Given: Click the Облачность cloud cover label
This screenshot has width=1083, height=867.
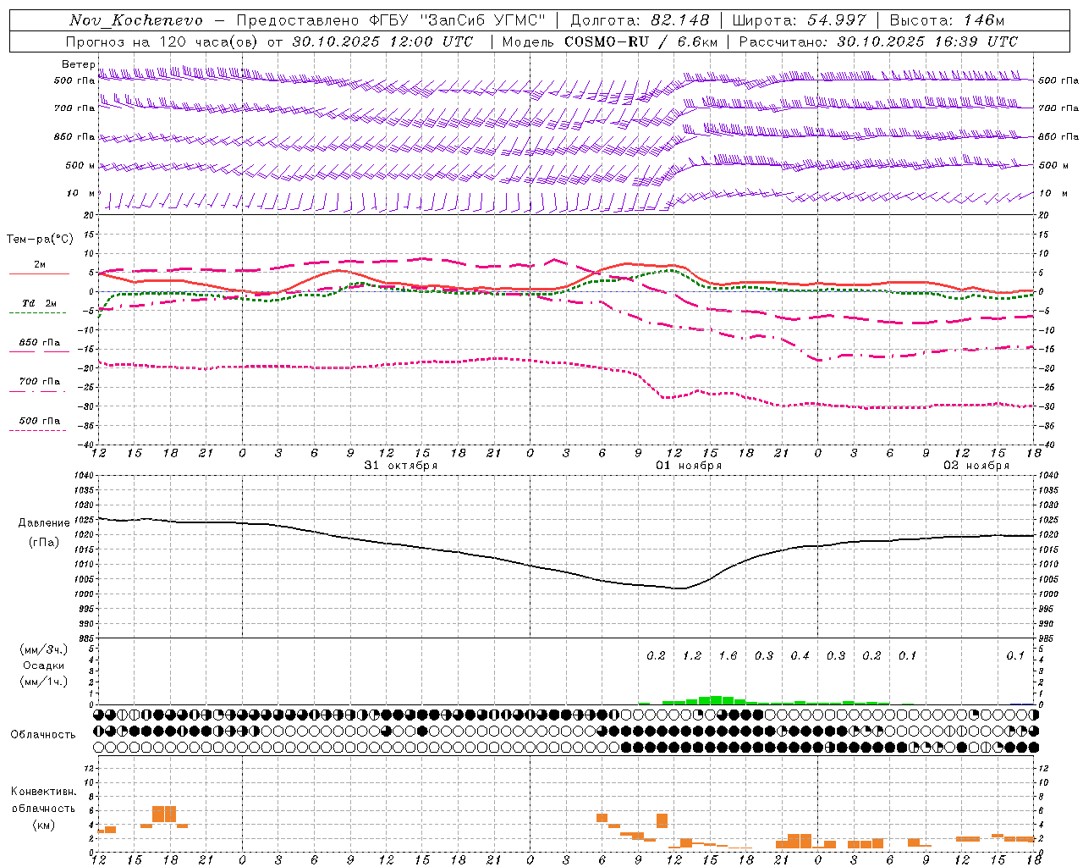Looking at the screenshot, I should pos(43,735).
